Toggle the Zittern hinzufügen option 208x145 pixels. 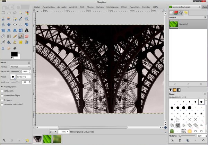pos(2,95)
